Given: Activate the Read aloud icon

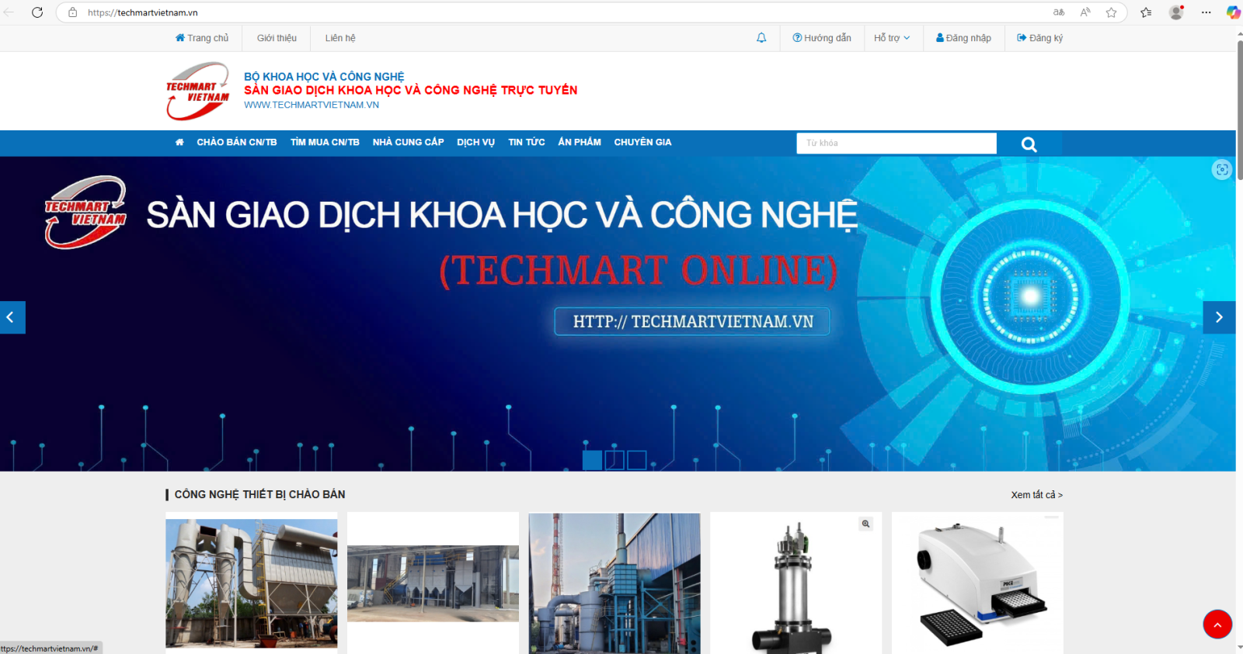Looking at the screenshot, I should click(x=1085, y=12).
